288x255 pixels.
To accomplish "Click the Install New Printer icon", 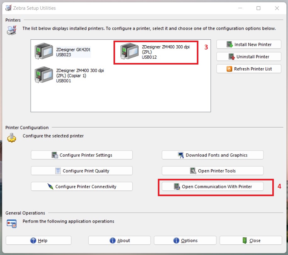I will (x=230, y=44).
